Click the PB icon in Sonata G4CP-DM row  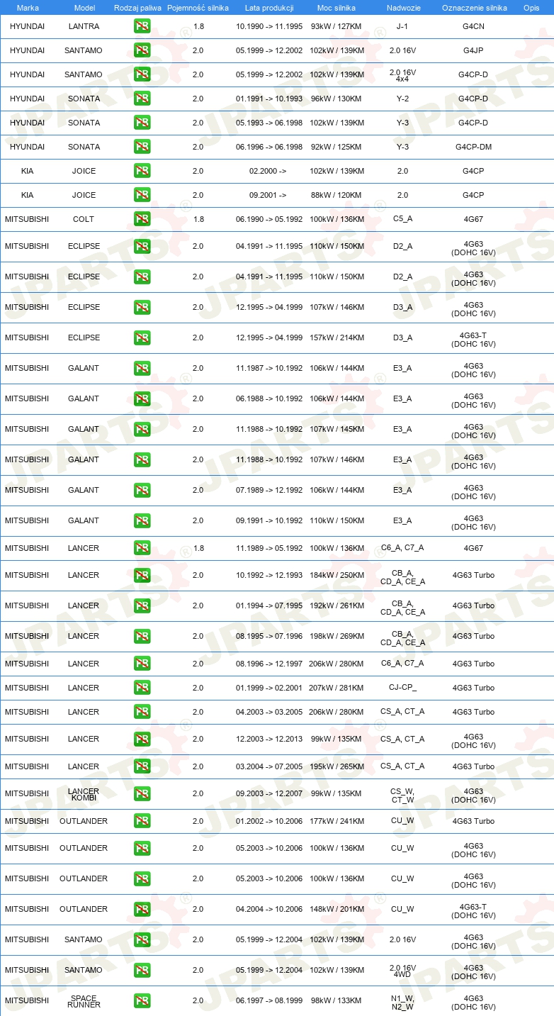pos(142,147)
